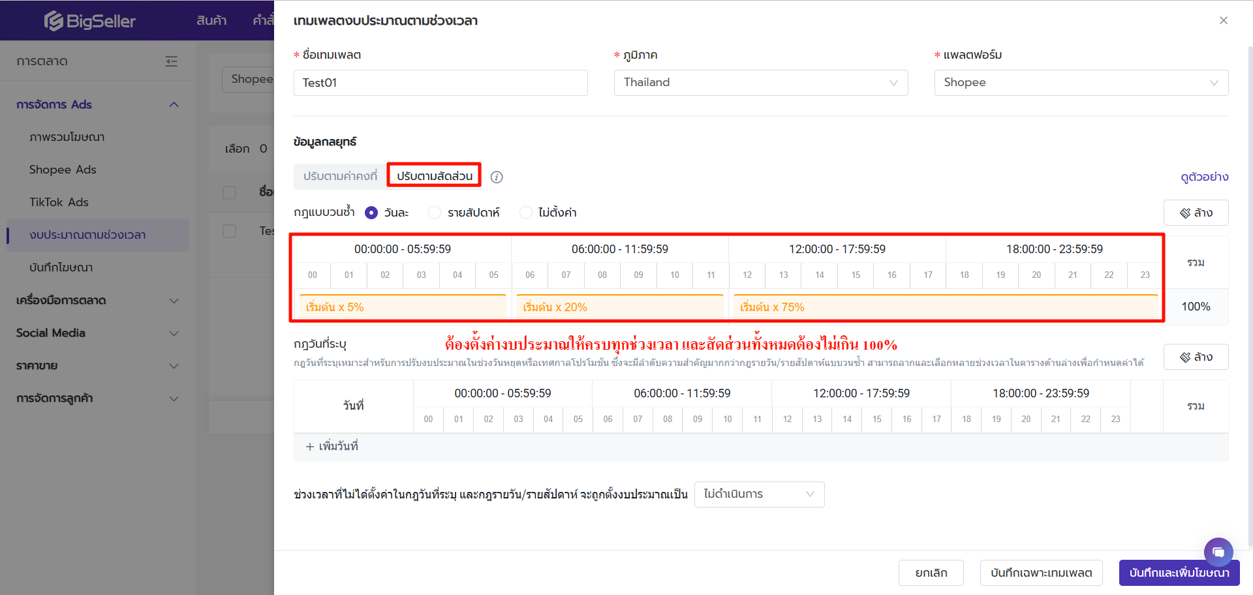Viewport: 1253px width, 595px height.
Task: Click the info icon beside ปรับตามสัดส่วน
Action: pyautogui.click(x=497, y=177)
